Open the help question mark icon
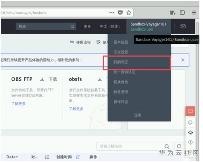This screenshot has height=162, width=203. click(x=190, y=143)
